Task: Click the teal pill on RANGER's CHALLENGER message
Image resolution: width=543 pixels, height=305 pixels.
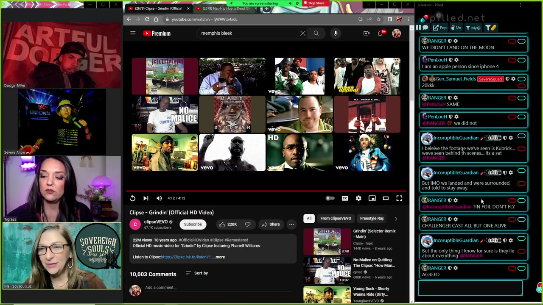Action: 521,219
